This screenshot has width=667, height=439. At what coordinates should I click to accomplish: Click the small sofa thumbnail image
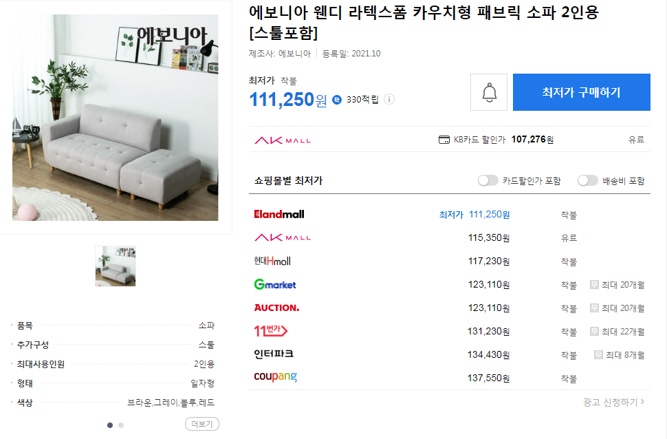[115, 266]
